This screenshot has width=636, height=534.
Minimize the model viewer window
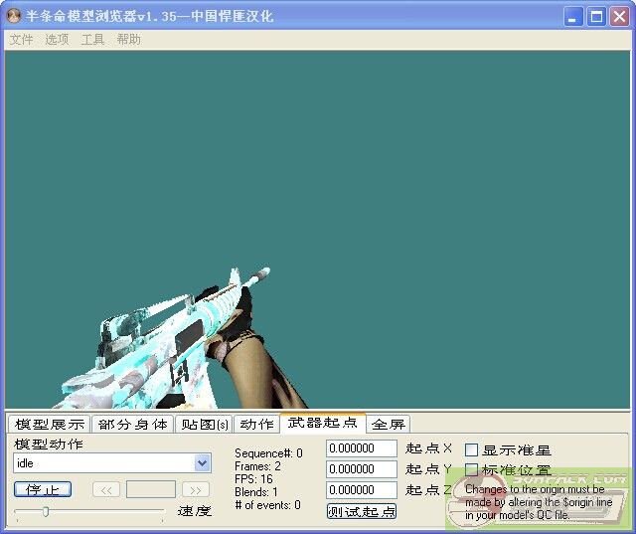tap(574, 17)
